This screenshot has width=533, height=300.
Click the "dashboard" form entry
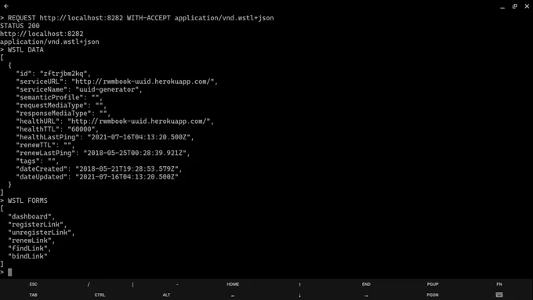(30, 217)
